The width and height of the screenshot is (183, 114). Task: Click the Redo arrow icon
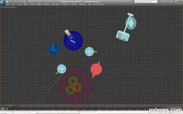[20, 2]
